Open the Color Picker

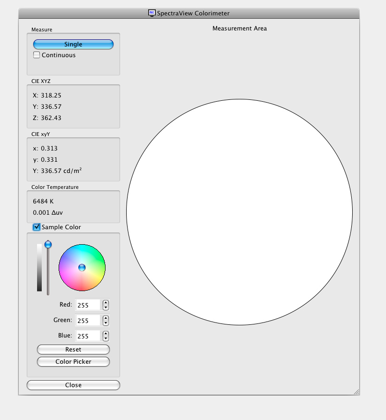click(x=73, y=361)
